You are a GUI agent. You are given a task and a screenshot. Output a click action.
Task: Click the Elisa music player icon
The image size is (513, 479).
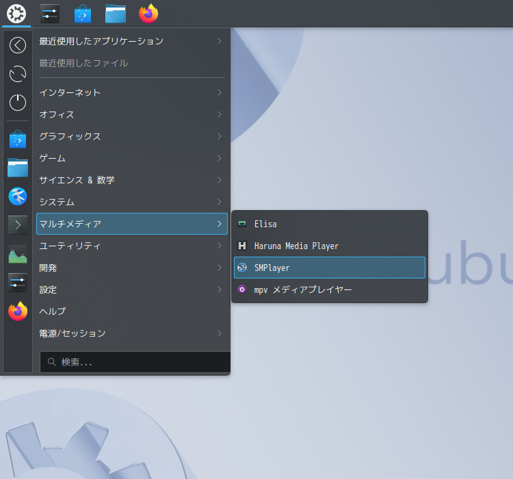tap(242, 224)
